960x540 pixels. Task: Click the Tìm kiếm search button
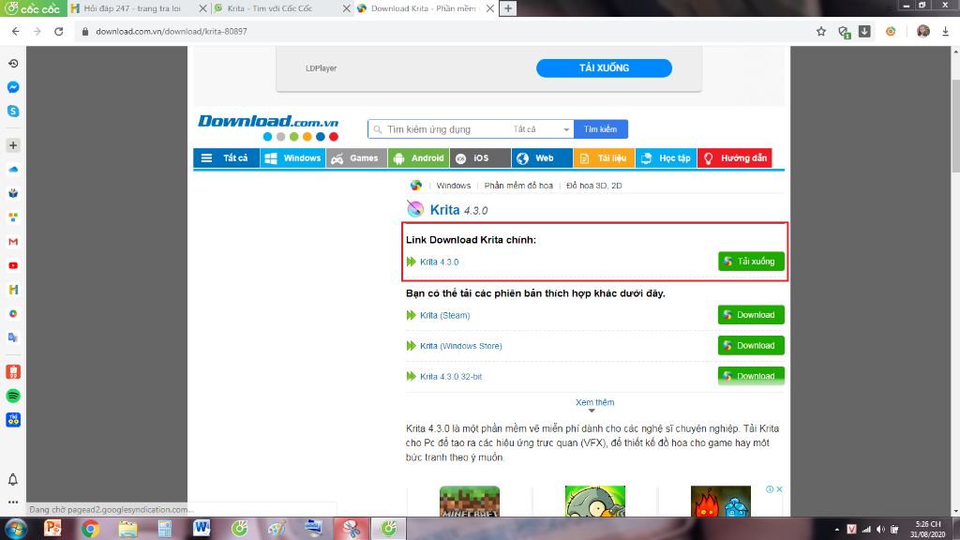pos(600,129)
